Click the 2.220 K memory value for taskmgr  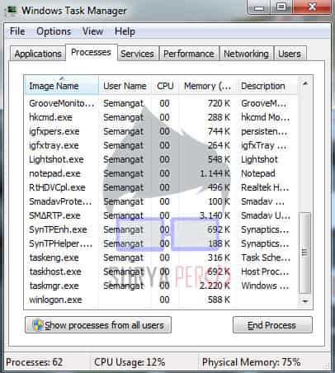click(215, 286)
